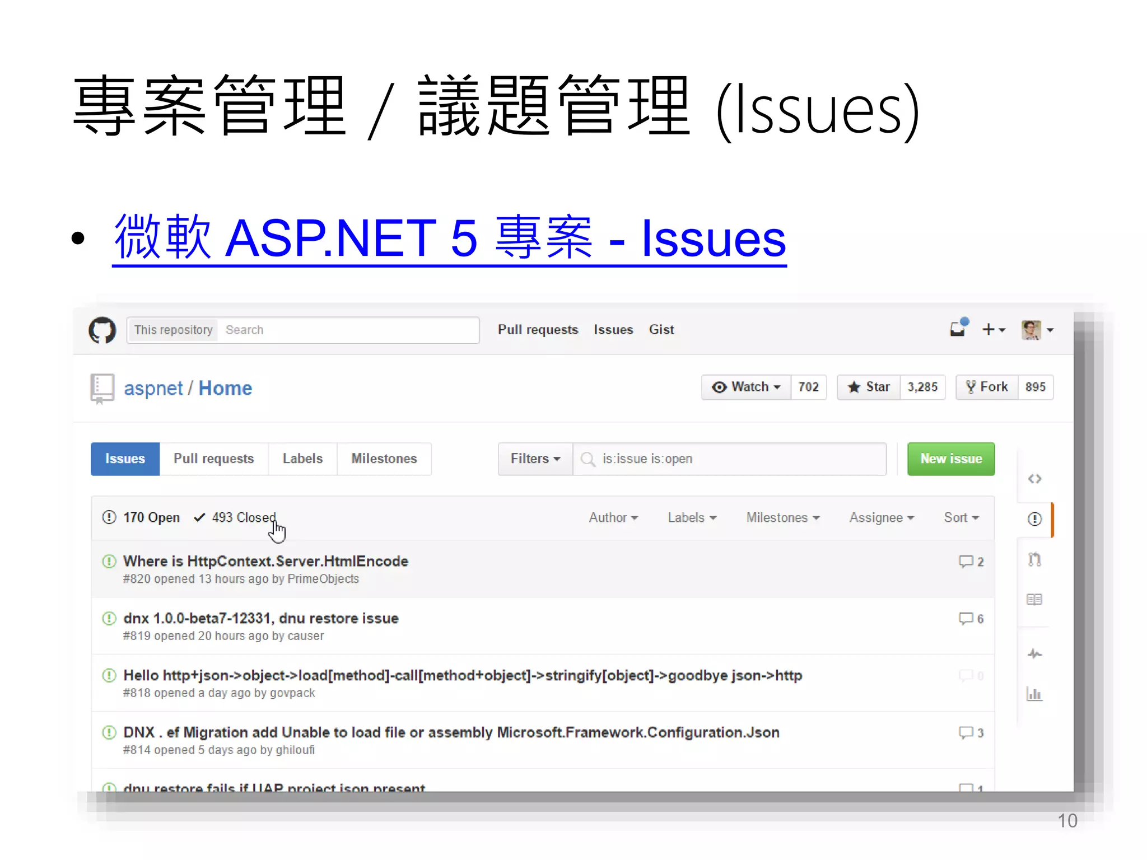The width and height of the screenshot is (1147, 860).
Task: Show the 493 Closed issues
Action: click(235, 517)
